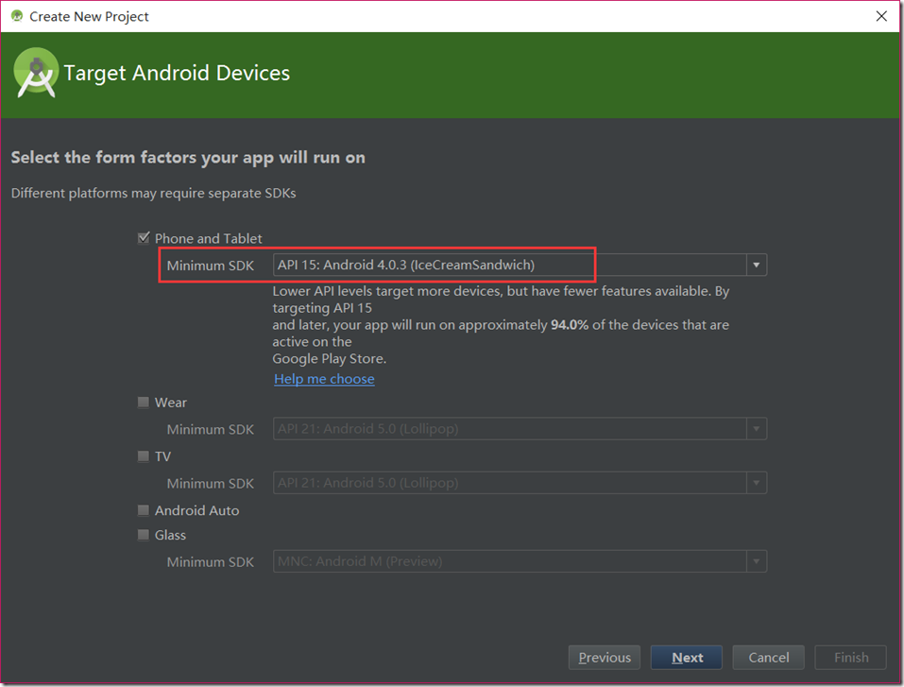
Task: Click the API 15 Android 4.0.3 combo box
Action: (510, 266)
